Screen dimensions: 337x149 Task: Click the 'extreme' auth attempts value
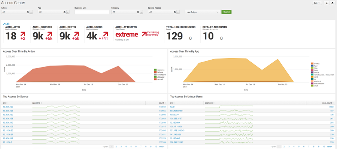coord(127,35)
